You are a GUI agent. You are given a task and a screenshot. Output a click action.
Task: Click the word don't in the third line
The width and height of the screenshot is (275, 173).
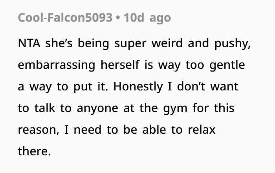pos(191,86)
